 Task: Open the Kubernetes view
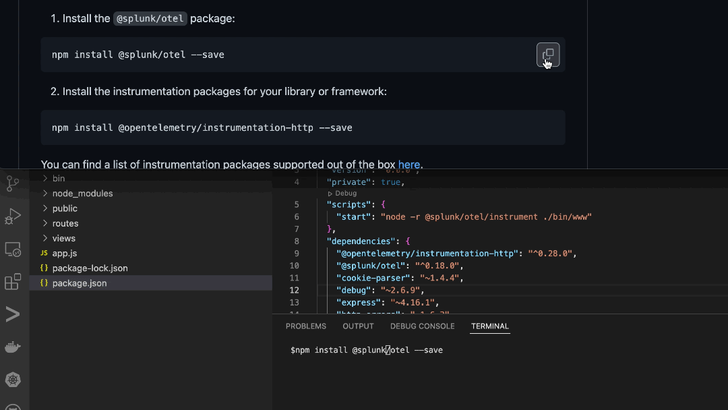tap(13, 379)
